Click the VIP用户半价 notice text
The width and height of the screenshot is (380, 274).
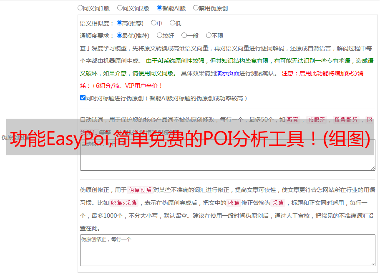[143, 86]
